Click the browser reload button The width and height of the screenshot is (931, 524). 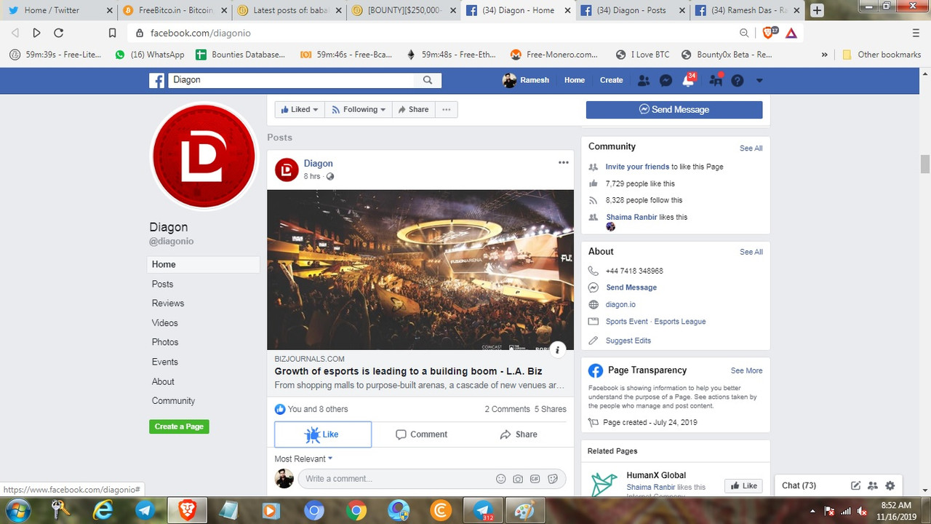(59, 33)
